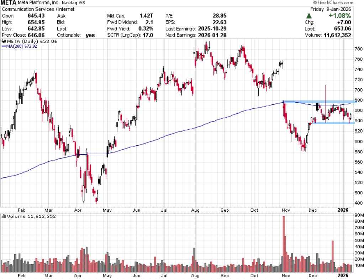Click the META ticker symbol in the title
The image size is (364, 279).
tap(8, 3)
